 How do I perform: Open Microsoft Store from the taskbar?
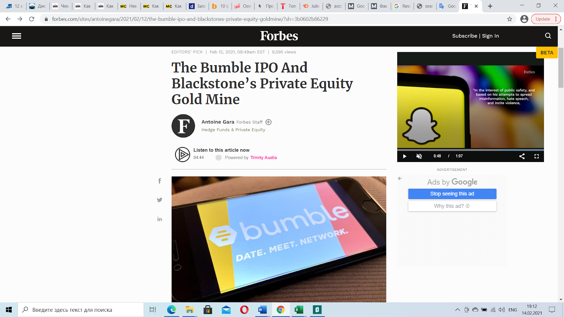pos(208,310)
